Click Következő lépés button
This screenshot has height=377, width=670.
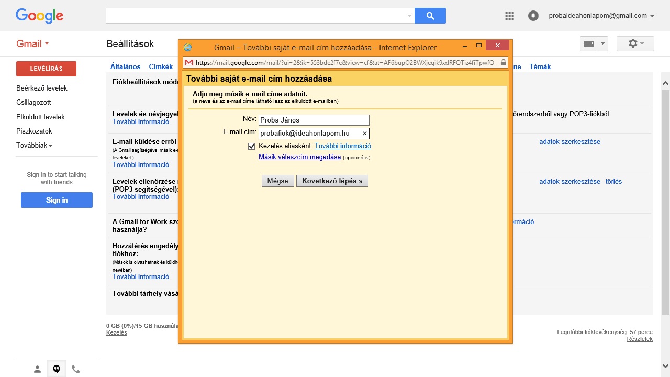click(x=332, y=181)
